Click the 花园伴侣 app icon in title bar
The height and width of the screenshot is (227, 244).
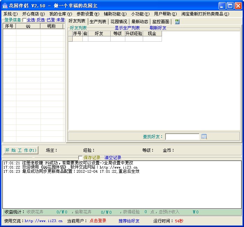[5, 6]
